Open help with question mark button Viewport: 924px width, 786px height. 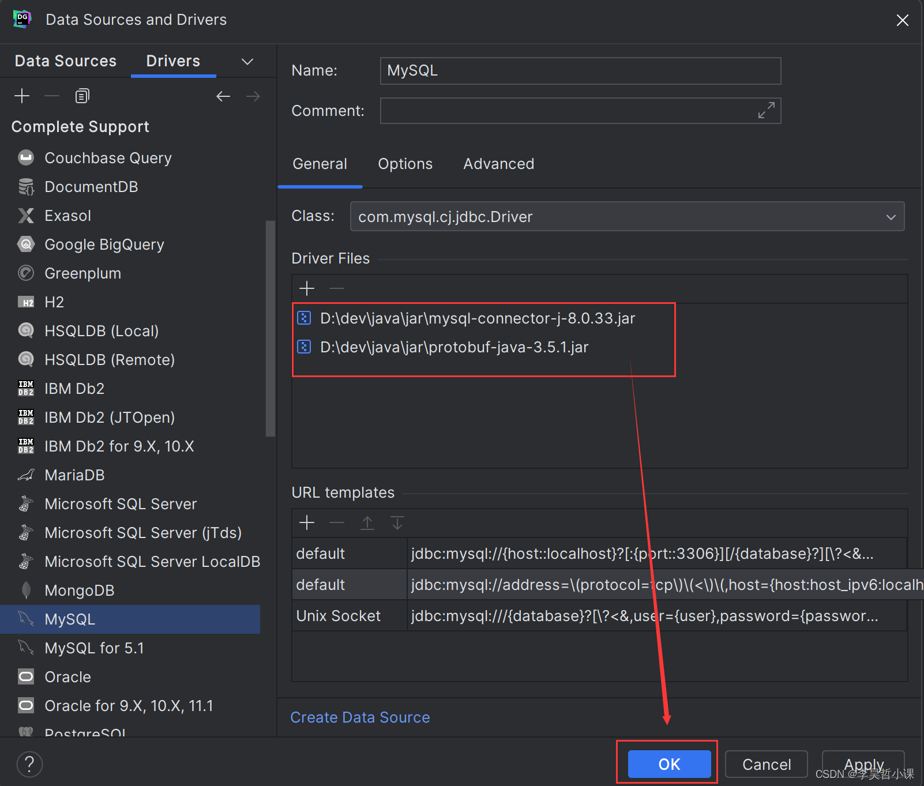click(x=29, y=764)
